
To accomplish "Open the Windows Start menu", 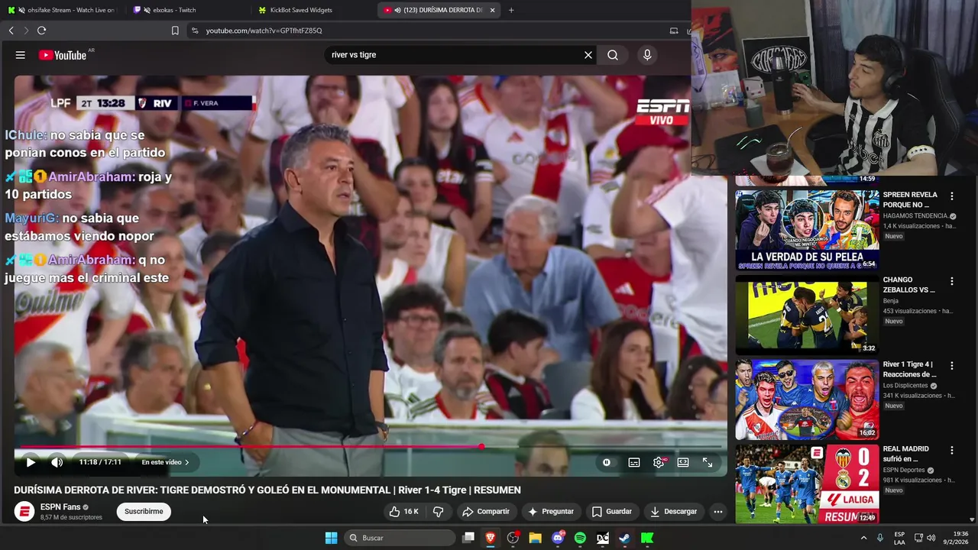I will tap(331, 538).
